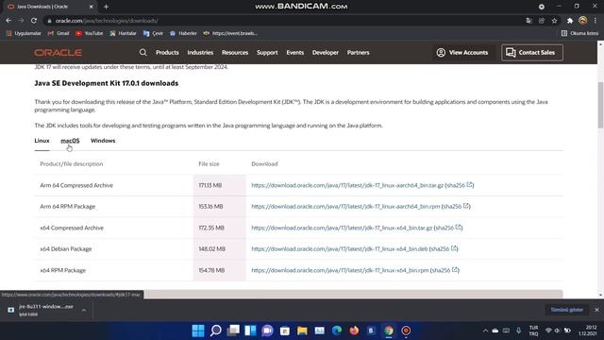This screenshot has height=340, width=604.
Task: Bookmark this page with the star icon
Action: (x=554, y=21)
